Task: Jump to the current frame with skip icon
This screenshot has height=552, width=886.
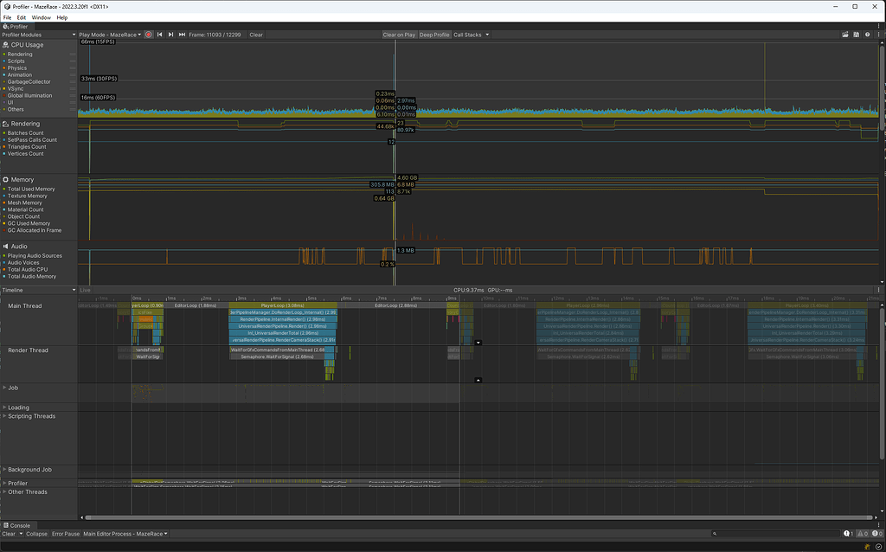Action: 181,35
